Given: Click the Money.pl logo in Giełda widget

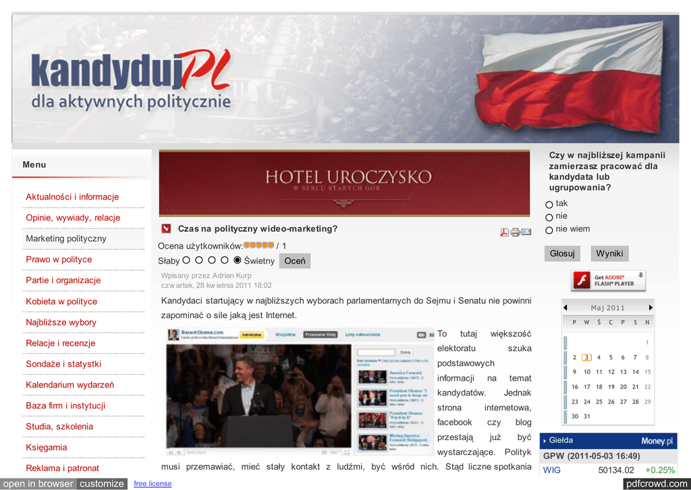Looking at the screenshot, I should coord(657,441).
